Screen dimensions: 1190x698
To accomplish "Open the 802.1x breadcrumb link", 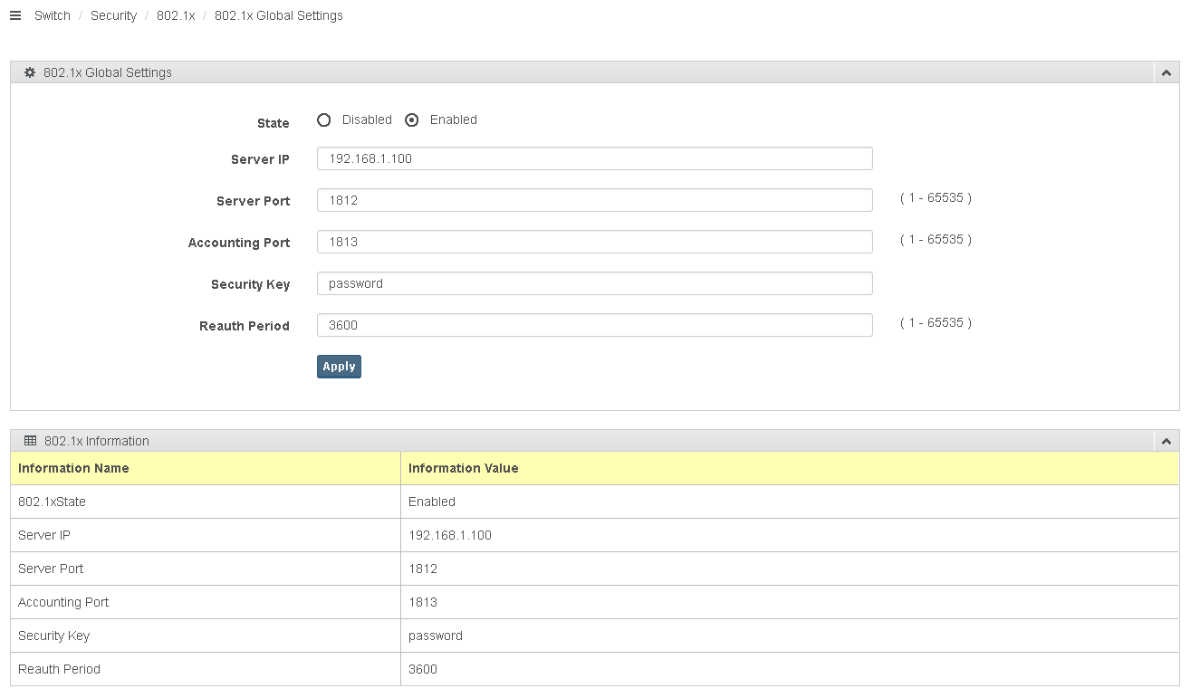I will (176, 15).
